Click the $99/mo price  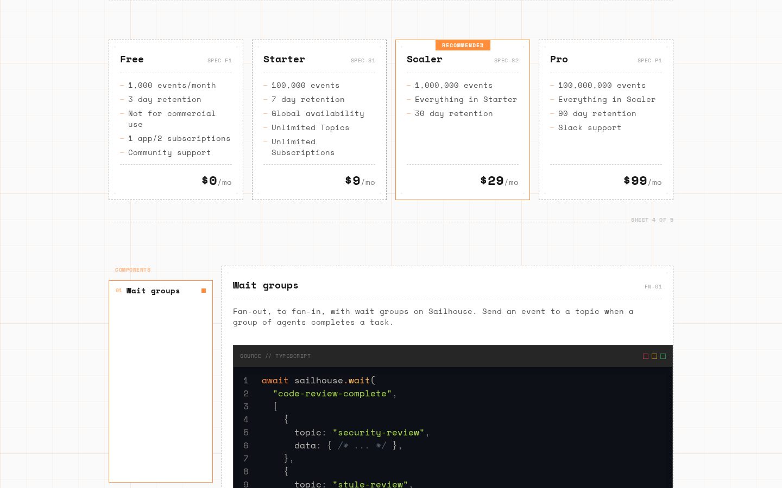click(x=642, y=181)
